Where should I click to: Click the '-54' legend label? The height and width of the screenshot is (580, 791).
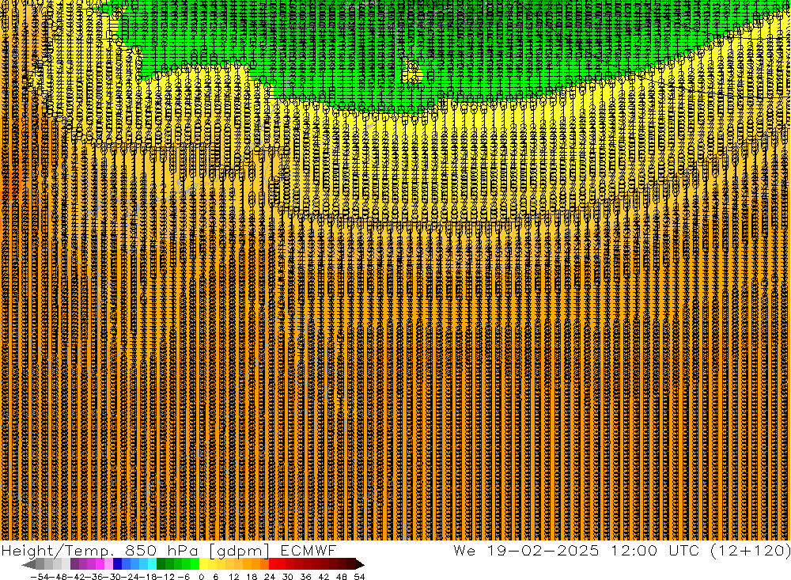[x=40, y=577]
